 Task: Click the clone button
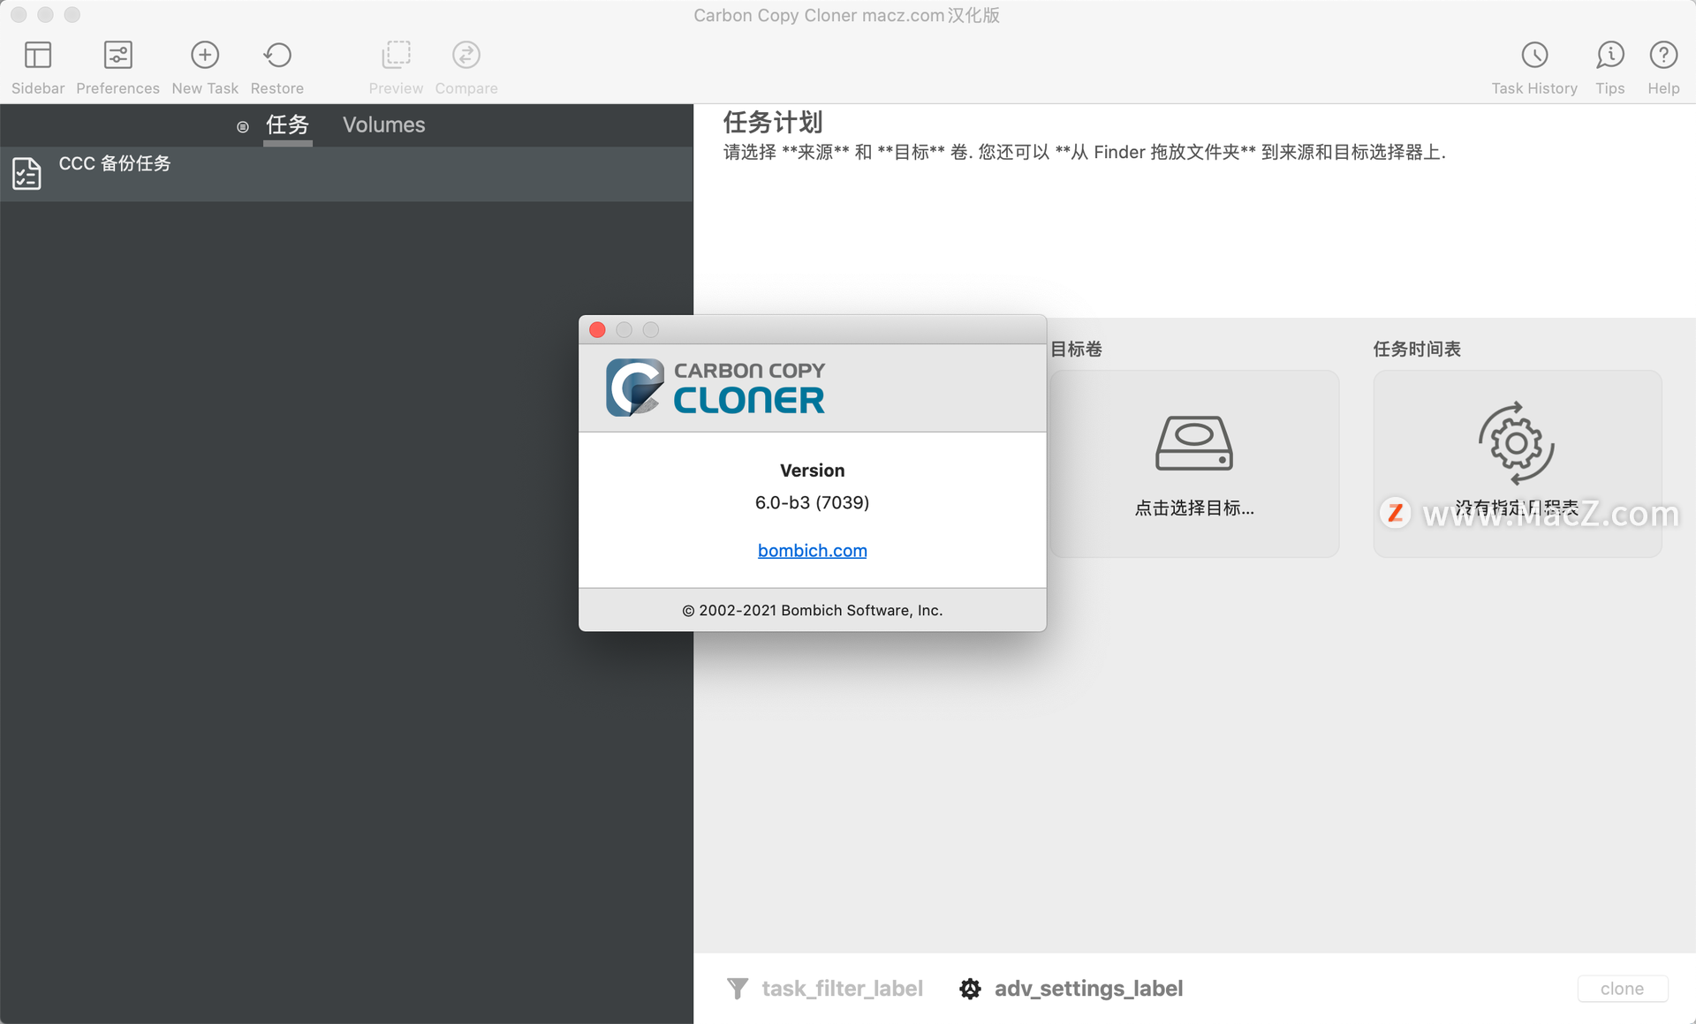1623,989
